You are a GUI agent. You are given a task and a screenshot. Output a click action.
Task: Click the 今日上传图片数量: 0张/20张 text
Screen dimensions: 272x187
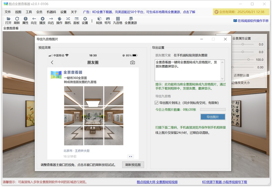point(175,110)
